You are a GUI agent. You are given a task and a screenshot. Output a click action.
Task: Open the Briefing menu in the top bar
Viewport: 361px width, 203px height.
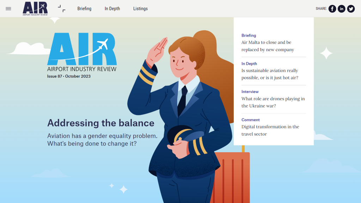coord(84,9)
